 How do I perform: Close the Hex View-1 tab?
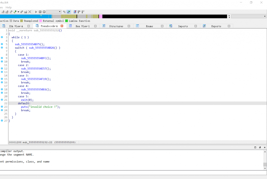point(95,26)
